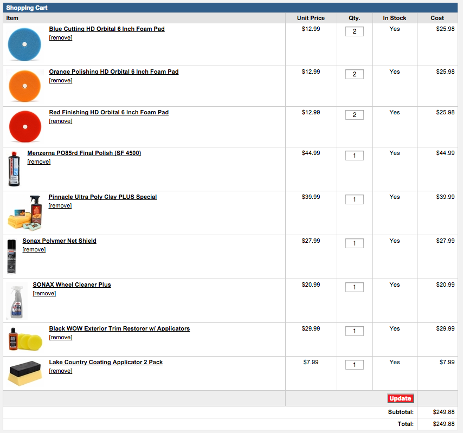Click the Lake Country applicator sponge image
This screenshot has width=463, height=433.
pos(25,373)
